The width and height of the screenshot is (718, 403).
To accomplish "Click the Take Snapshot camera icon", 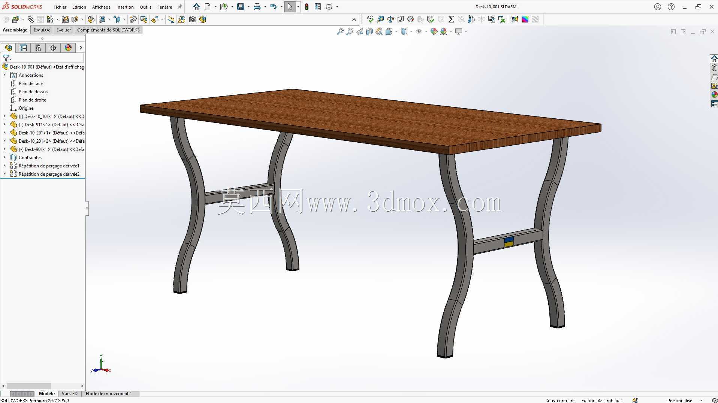I will [193, 19].
